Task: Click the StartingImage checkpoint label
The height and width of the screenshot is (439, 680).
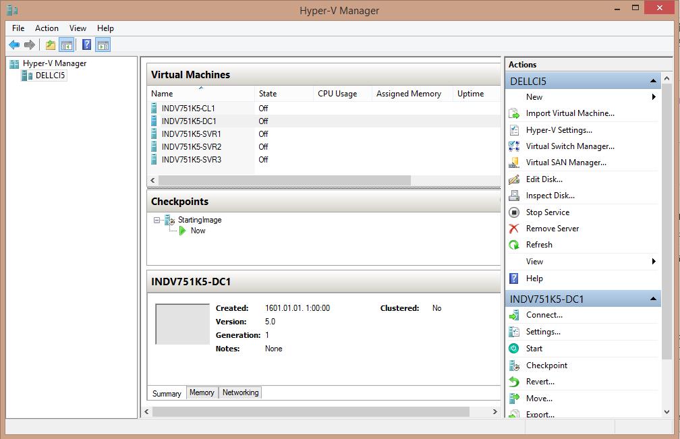Action: tap(200, 220)
